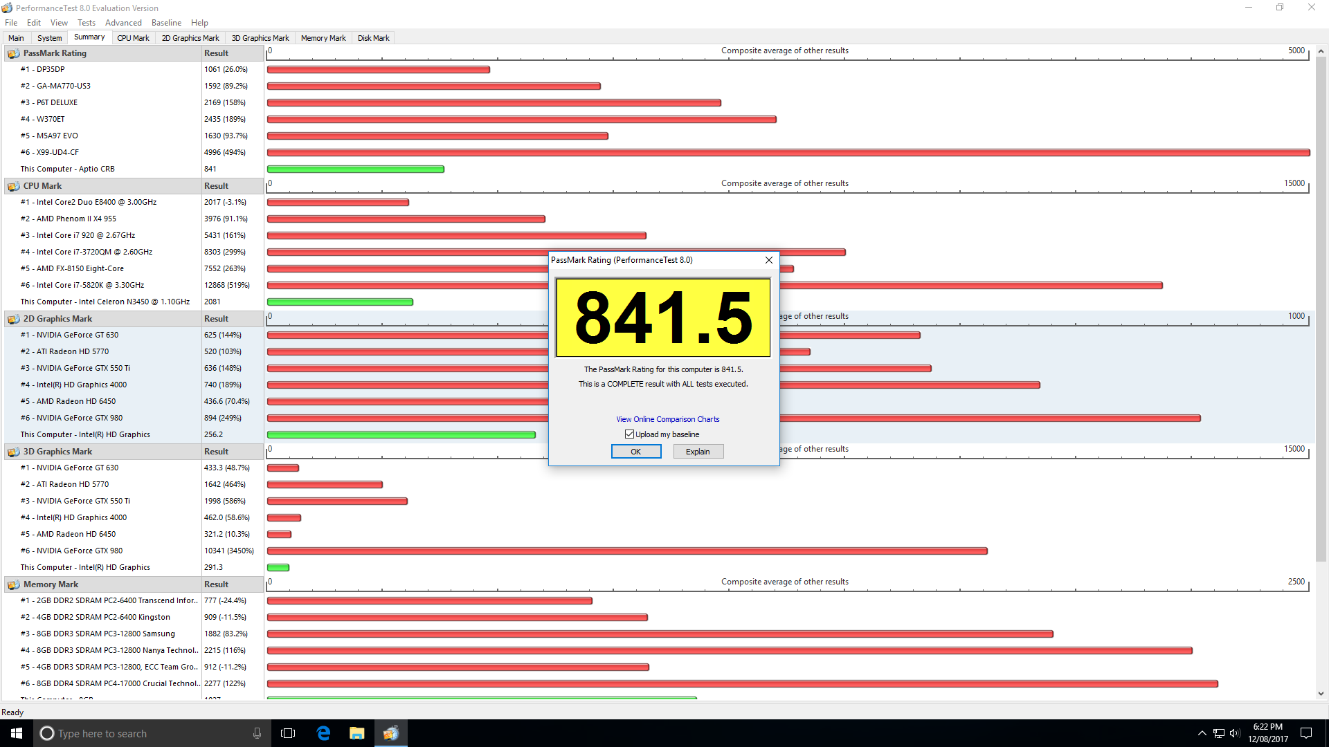Open the Baseline menu
The height and width of the screenshot is (747, 1329).
click(167, 23)
